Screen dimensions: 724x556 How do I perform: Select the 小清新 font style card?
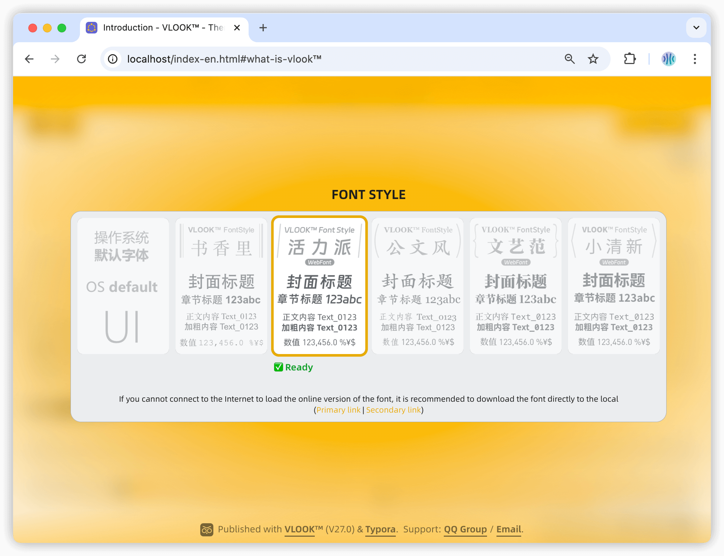tap(614, 286)
